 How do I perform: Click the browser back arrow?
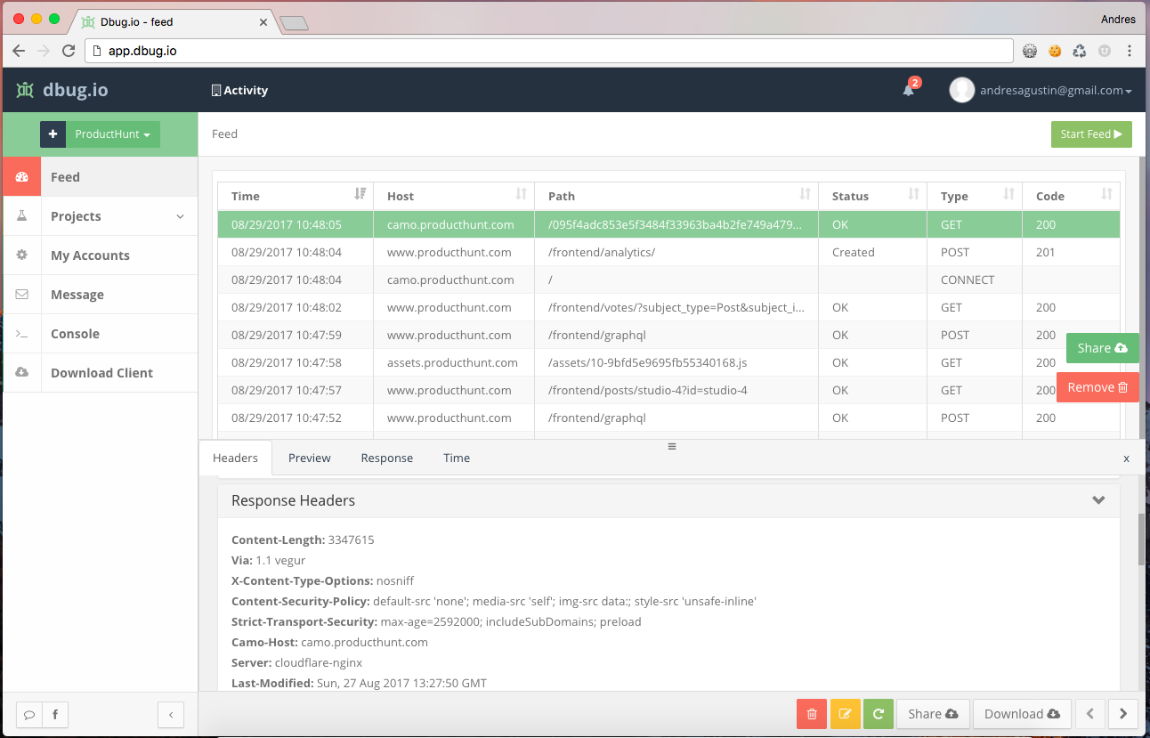coord(19,51)
